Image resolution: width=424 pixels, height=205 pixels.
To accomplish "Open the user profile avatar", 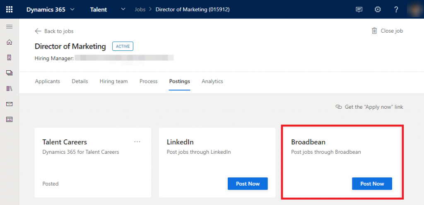I will pyautogui.click(x=415, y=10).
